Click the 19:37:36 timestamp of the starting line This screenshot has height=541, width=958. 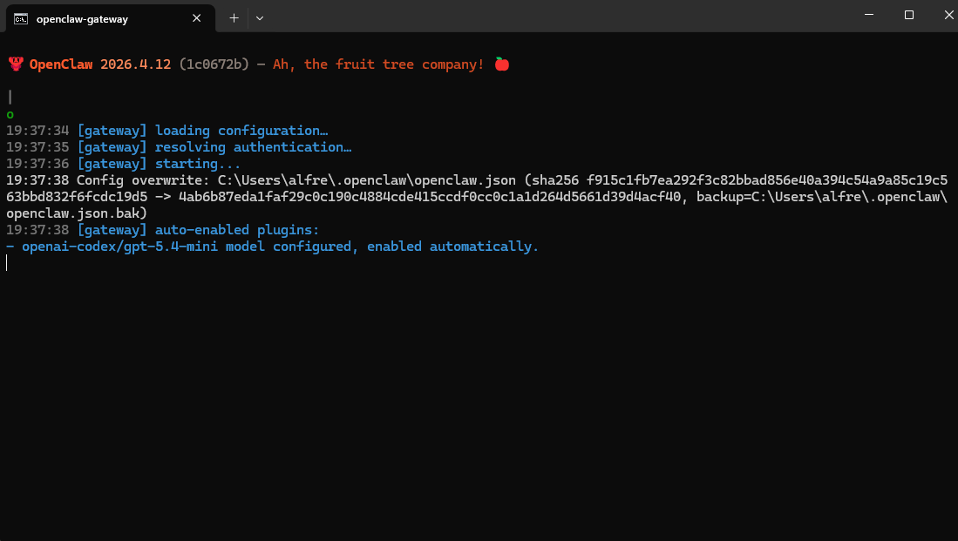pyautogui.click(x=37, y=164)
